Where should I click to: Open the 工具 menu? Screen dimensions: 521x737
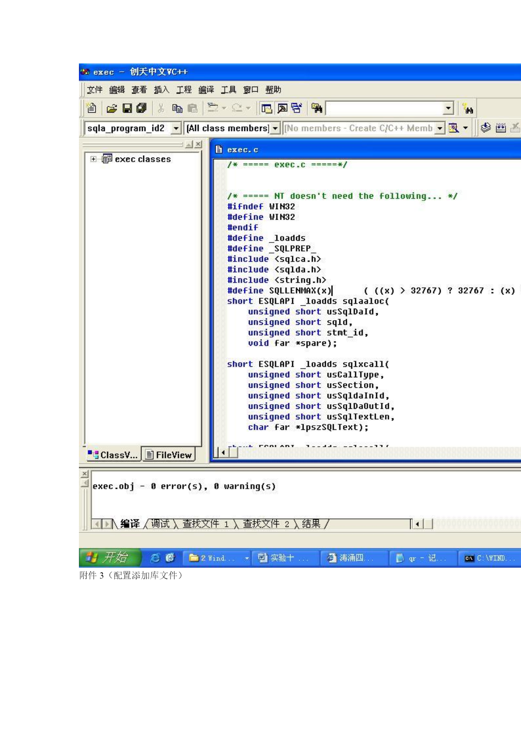229,89
